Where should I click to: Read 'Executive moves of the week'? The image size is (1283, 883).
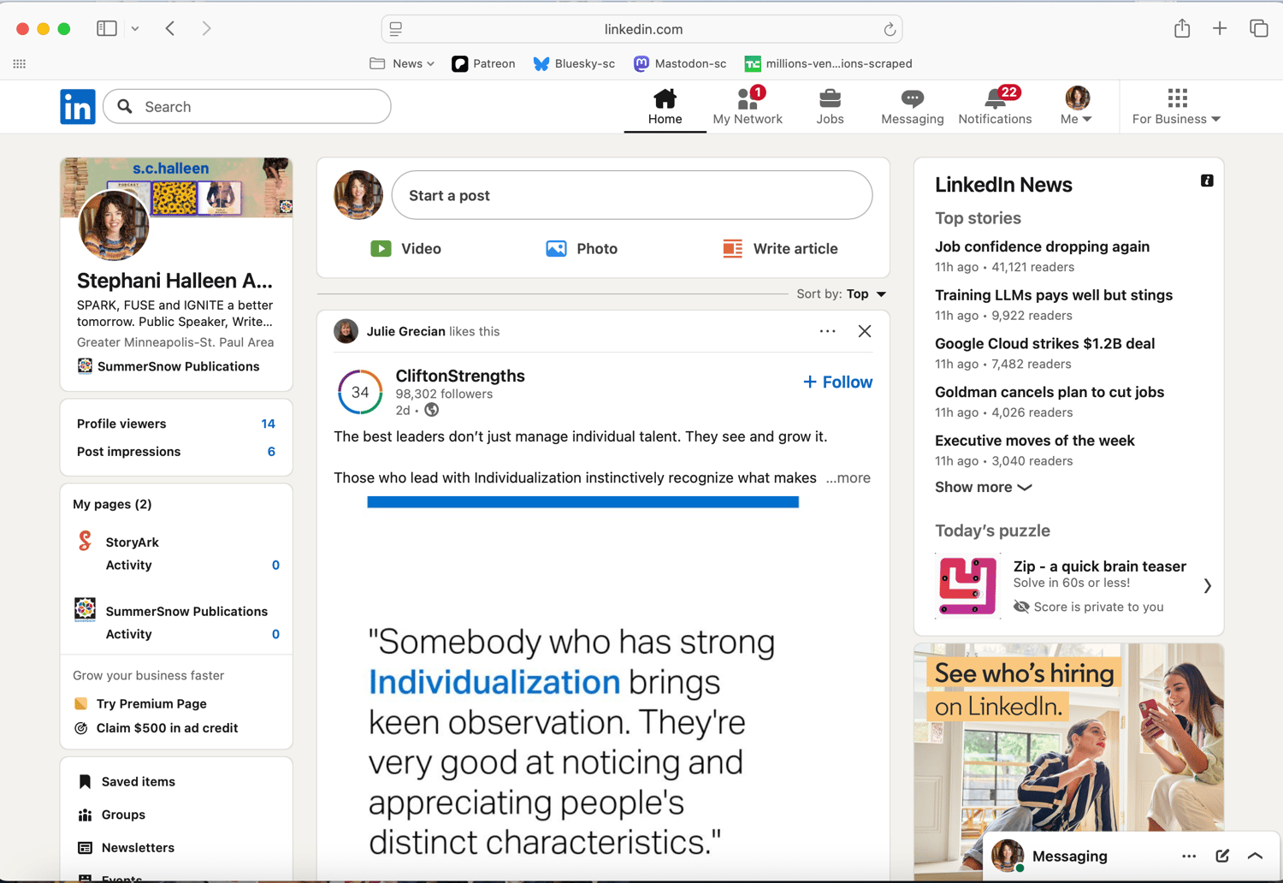[x=1035, y=441]
